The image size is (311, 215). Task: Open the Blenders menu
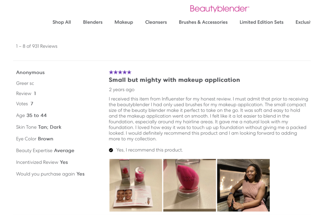[93, 22]
